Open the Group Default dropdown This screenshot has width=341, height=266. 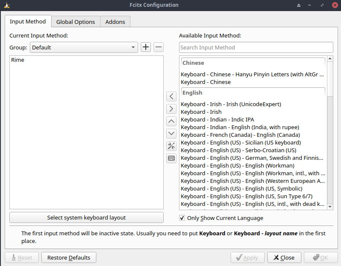[84, 47]
